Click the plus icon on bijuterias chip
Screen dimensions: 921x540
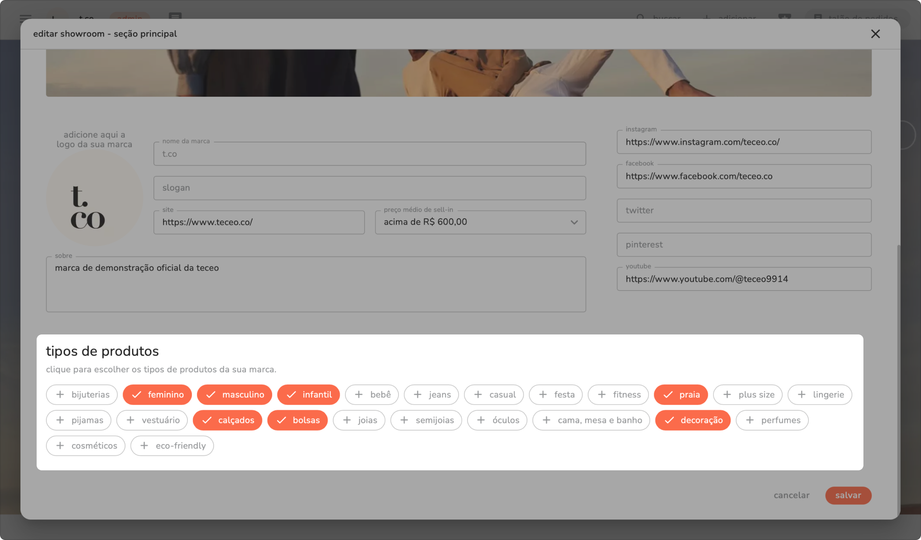pyautogui.click(x=60, y=395)
